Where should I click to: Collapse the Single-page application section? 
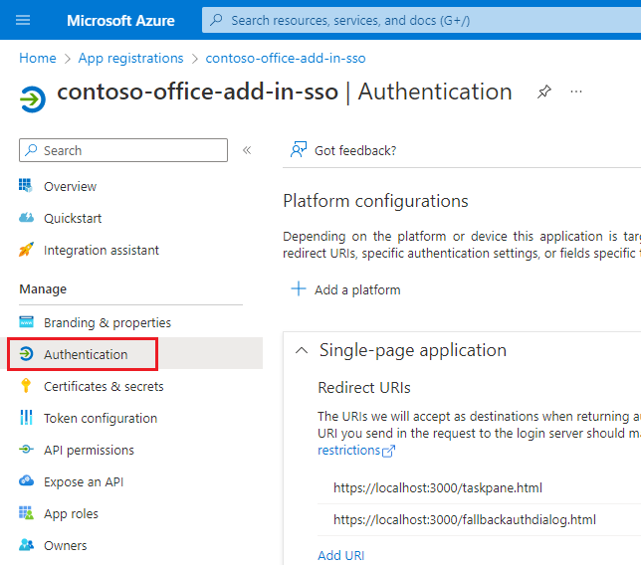point(302,350)
